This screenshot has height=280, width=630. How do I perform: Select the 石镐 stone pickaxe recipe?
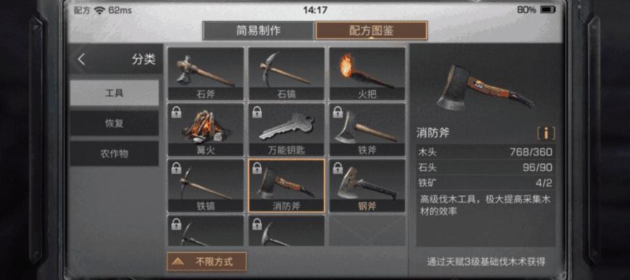[x=286, y=74]
